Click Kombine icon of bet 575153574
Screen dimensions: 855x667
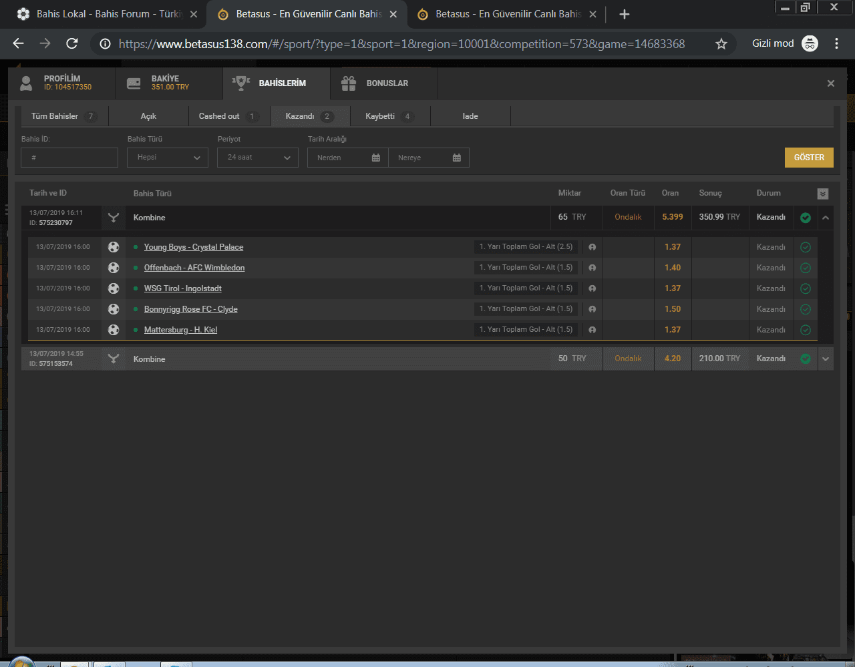point(114,359)
